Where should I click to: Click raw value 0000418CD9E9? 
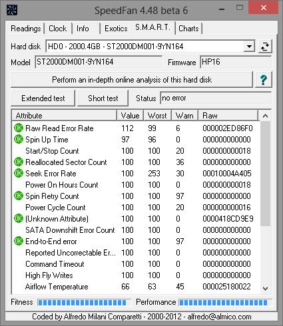click(228, 219)
